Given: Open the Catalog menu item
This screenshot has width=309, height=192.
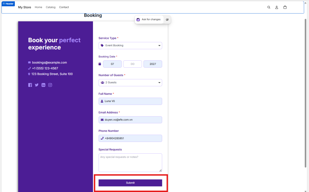Looking at the screenshot, I should coord(51,7).
